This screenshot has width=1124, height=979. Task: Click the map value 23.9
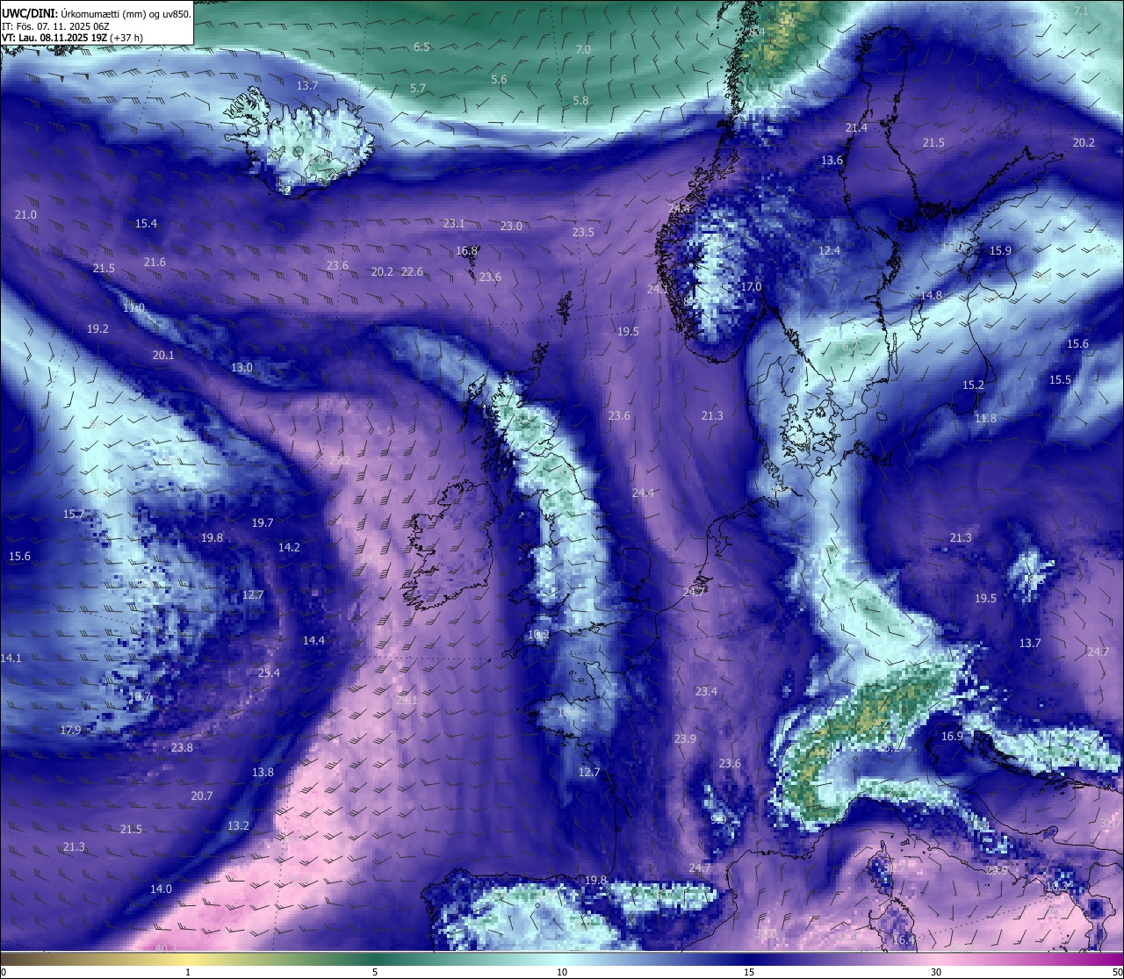[x=685, y=739]
